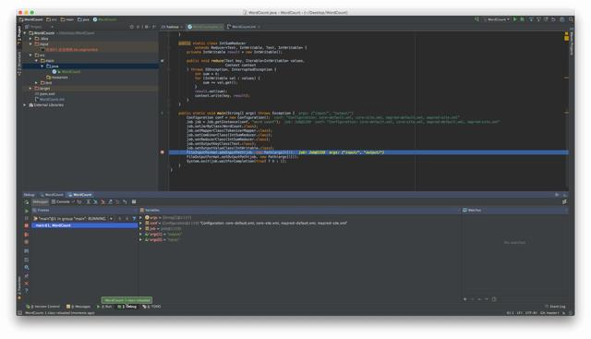Select the second WordCount debug session tab
591x339 pixels.
pos(80,195)
